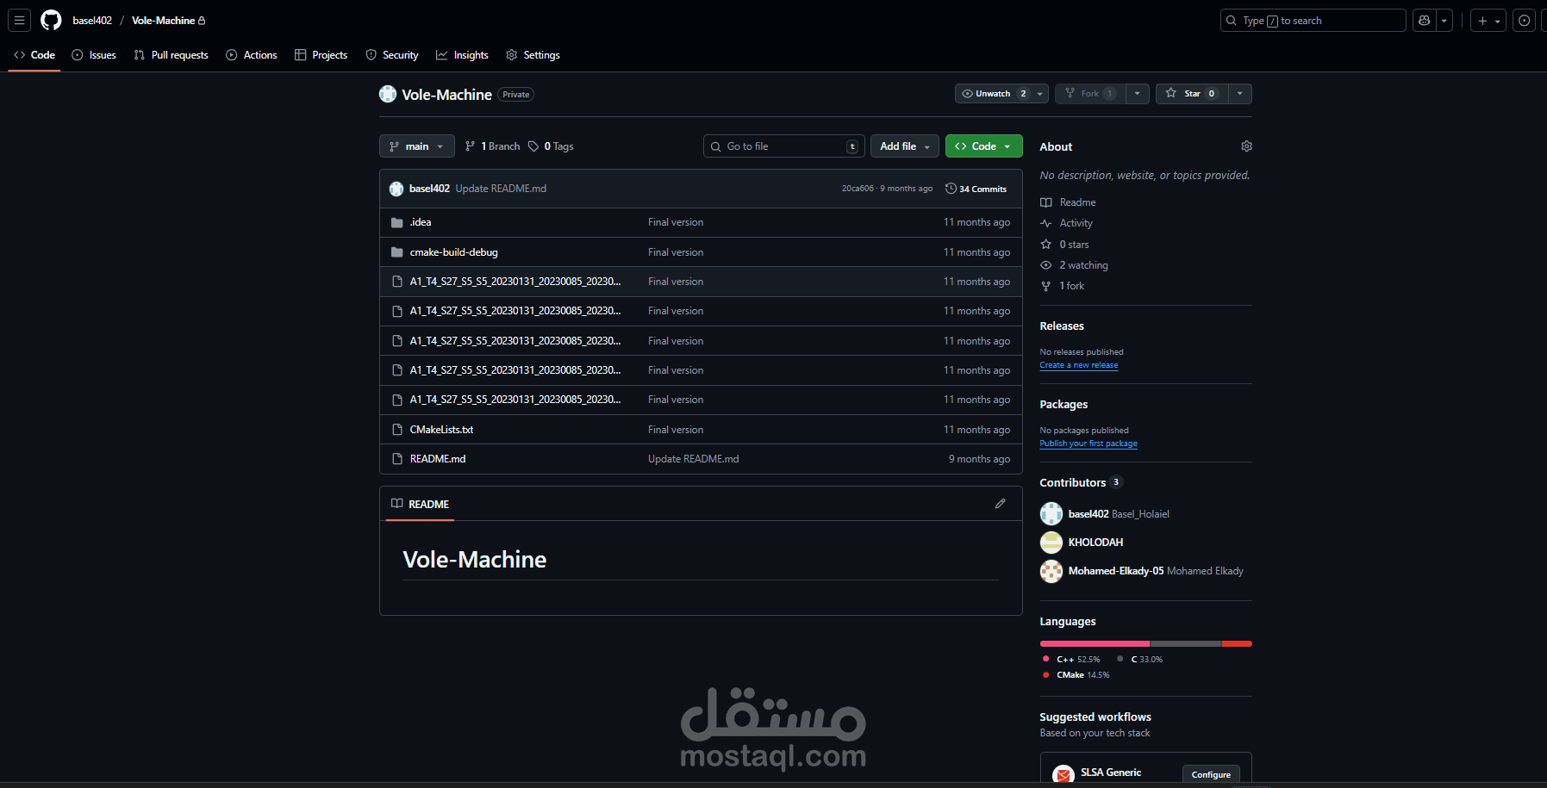Open the issues circle icon in header
1547x788 pixels.
coord(1524,20)
